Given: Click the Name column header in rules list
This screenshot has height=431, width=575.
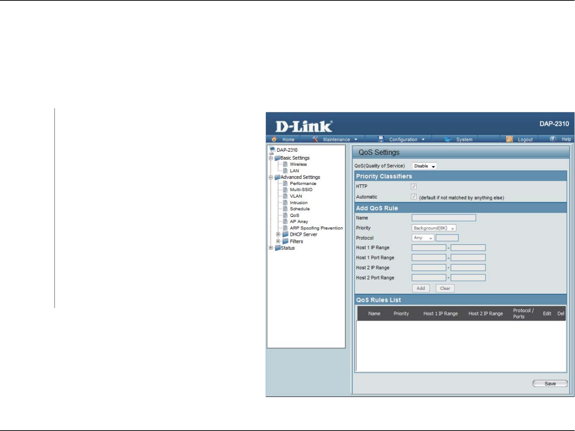Looking at the screenshot, I should click(374, 314).
